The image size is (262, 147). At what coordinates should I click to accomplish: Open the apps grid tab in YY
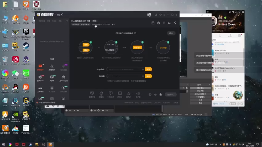239,36
